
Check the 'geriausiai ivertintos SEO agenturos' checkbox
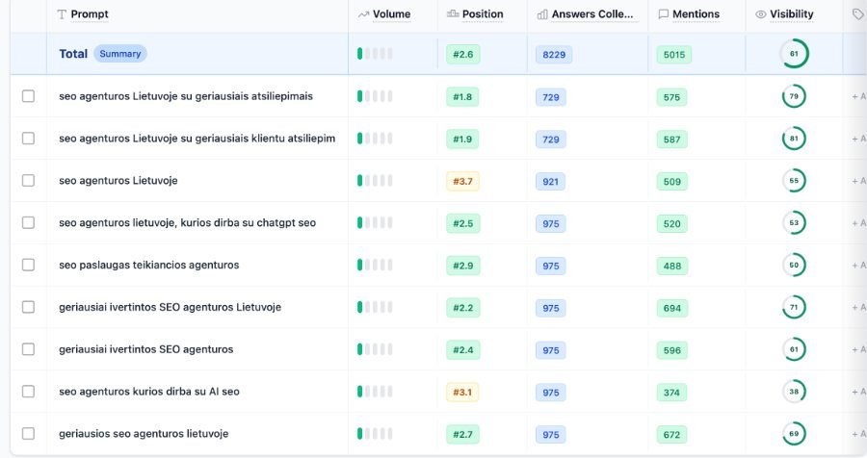(x=28, y=349)
